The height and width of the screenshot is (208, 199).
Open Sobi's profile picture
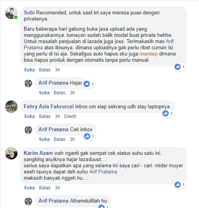[11, 13]
